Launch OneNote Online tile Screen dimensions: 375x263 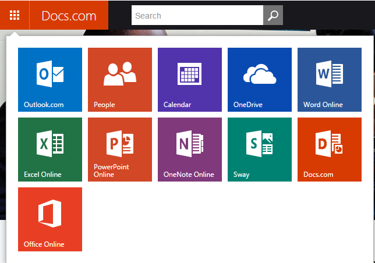pos(190,150)
